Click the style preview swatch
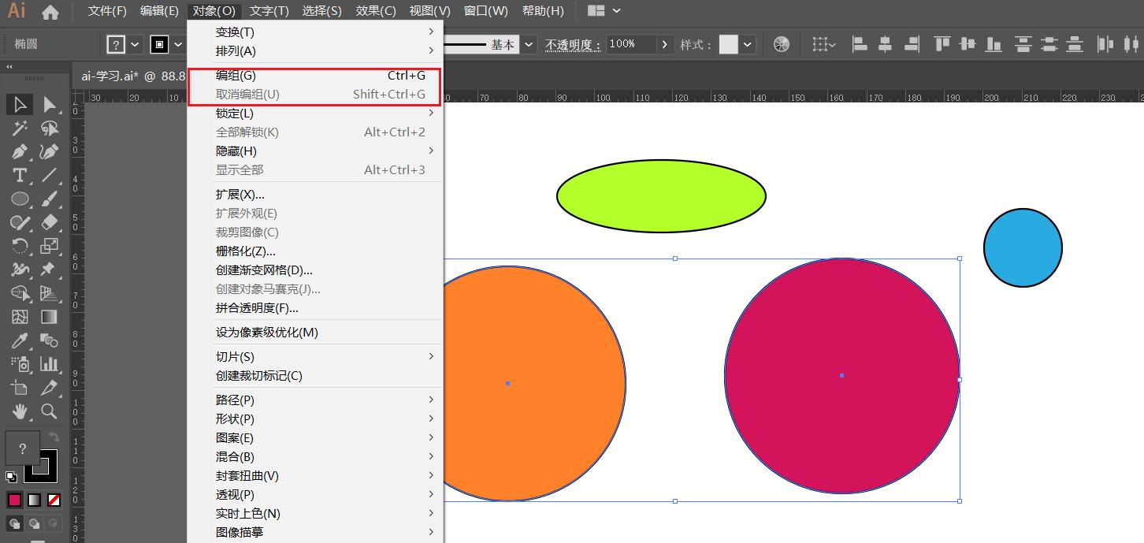This screenshot has height=543, width=1144. pyautogui.click(x=729, y=45)
